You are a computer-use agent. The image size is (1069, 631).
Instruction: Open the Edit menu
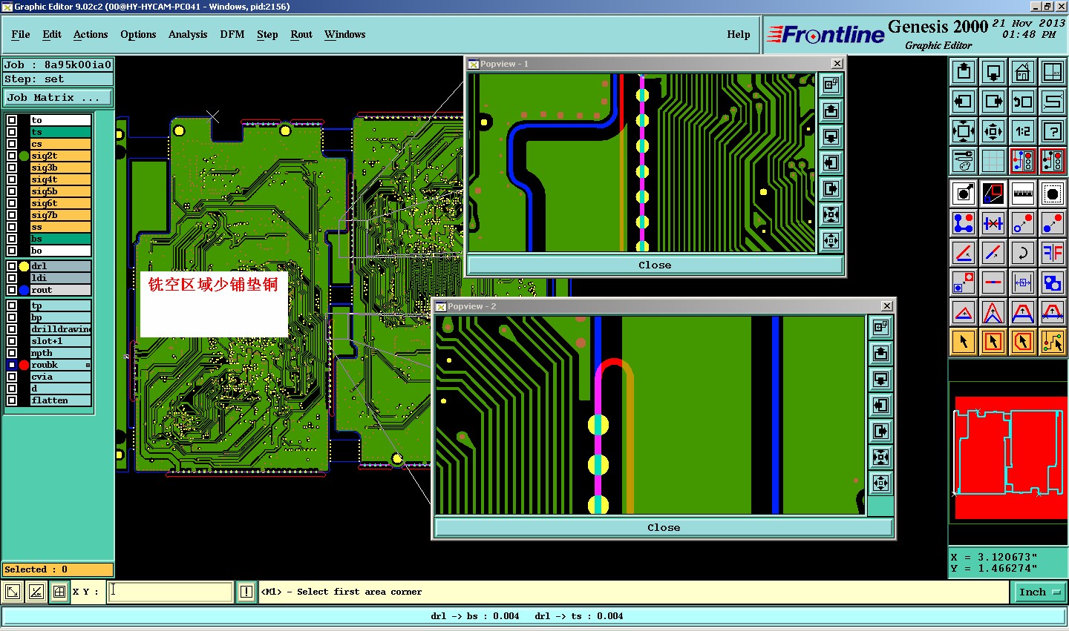(x=52, y=34)
